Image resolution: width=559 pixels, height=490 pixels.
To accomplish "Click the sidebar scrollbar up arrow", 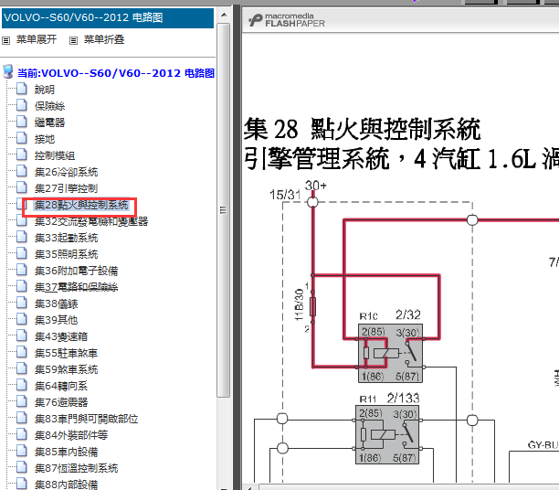I will tap(224, 15).
